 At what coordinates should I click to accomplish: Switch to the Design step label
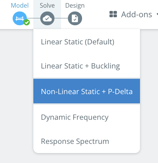tap(75, 5)
